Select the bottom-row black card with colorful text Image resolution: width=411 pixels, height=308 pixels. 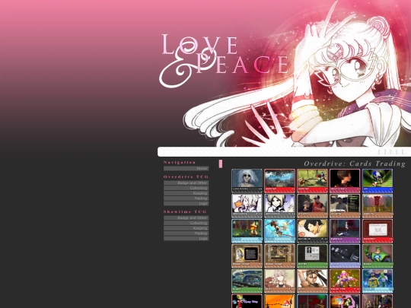pyautogui.click(x=247, y=301)
